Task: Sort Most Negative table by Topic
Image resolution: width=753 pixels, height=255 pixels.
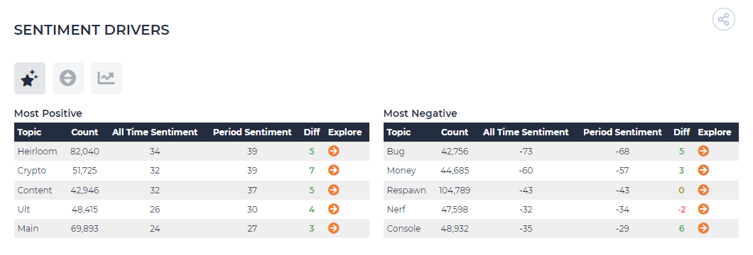Action: (399, 132)
